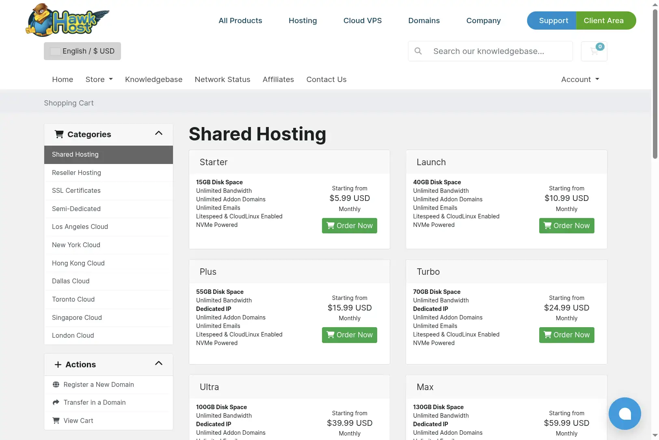This screenshot has height=440, width=659.
Task: Select New York Cloud category
Action: coord(108,245)
